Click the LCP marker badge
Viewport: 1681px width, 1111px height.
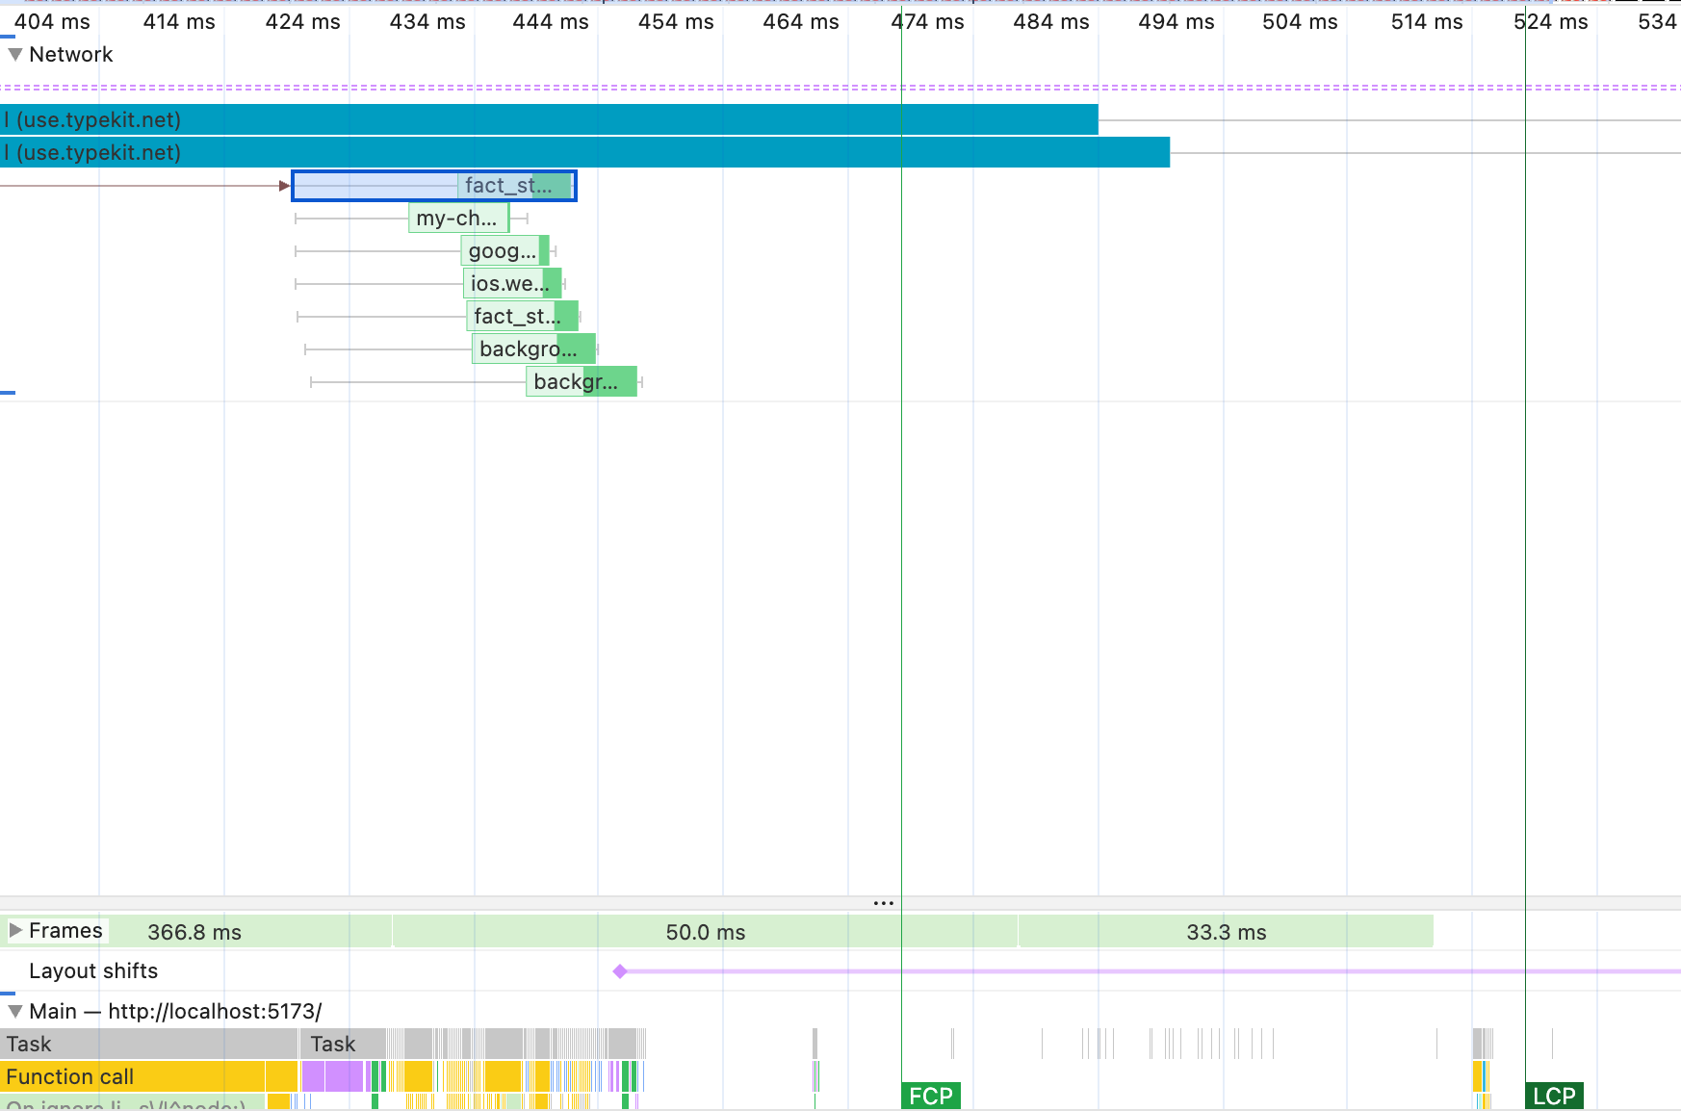coord(1554,1097)
